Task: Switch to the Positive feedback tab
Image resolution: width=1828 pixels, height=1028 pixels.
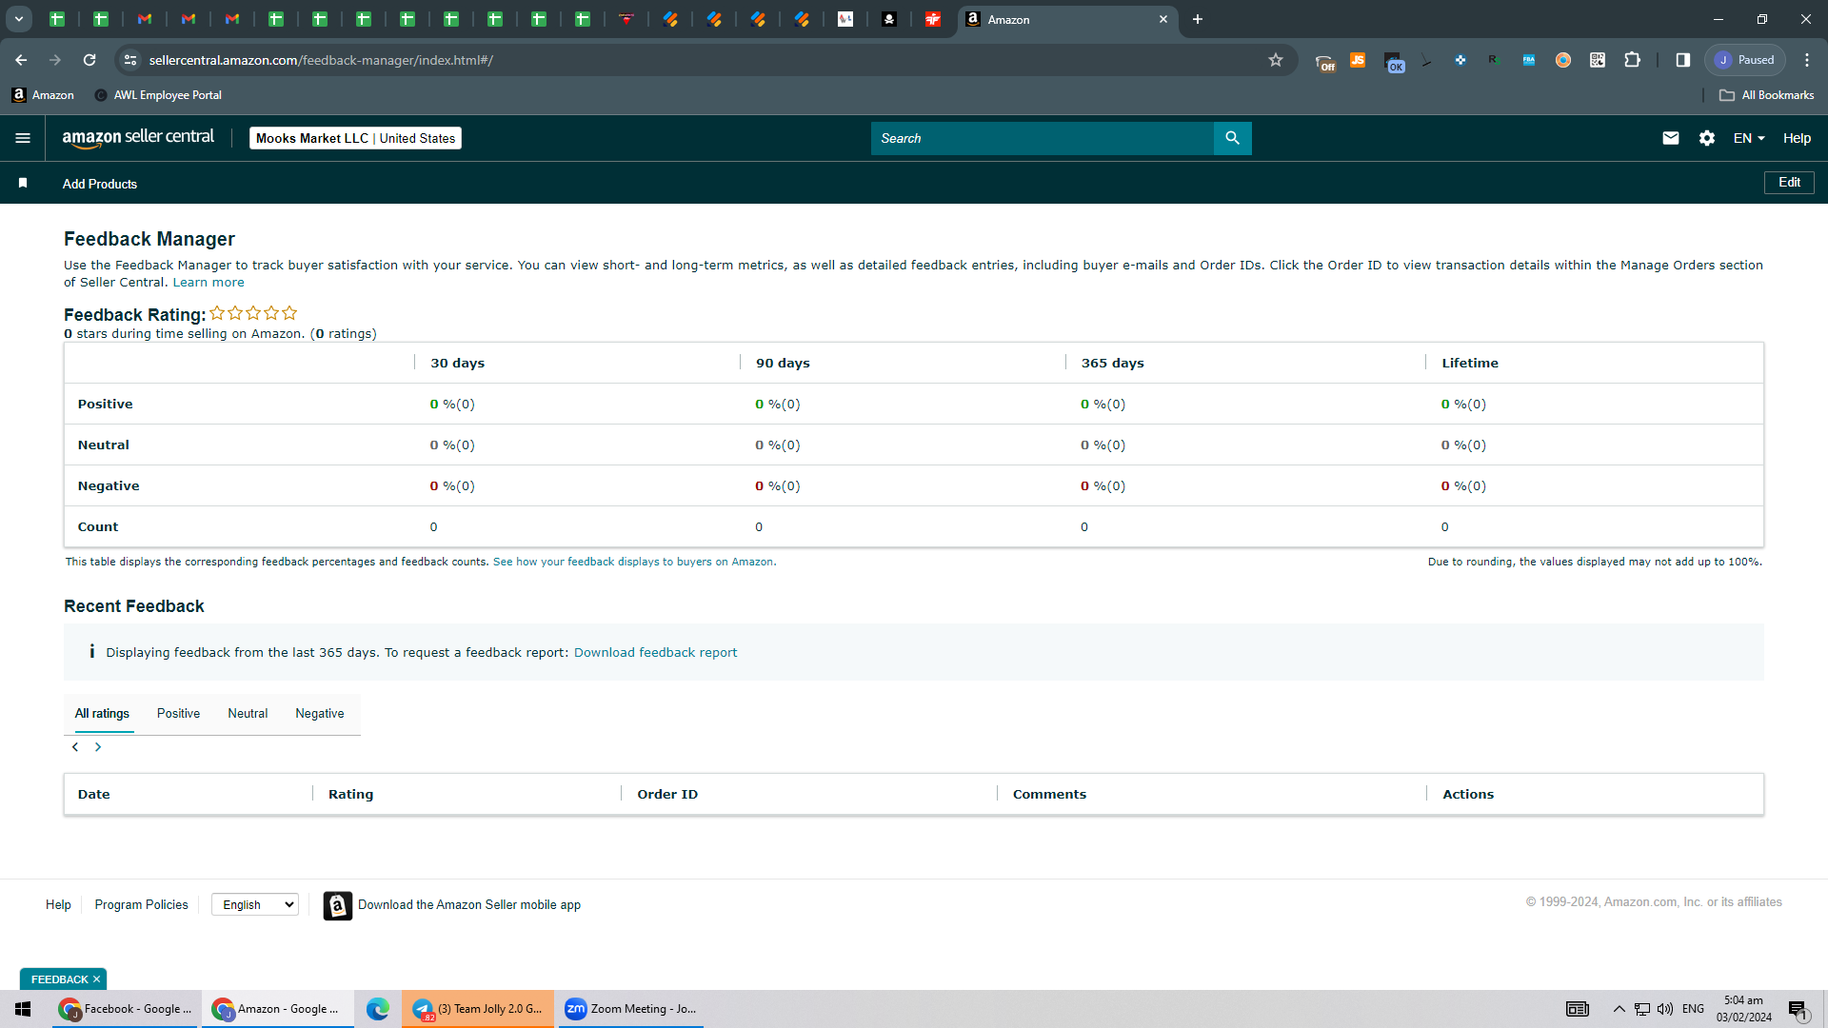Action: 178,714
